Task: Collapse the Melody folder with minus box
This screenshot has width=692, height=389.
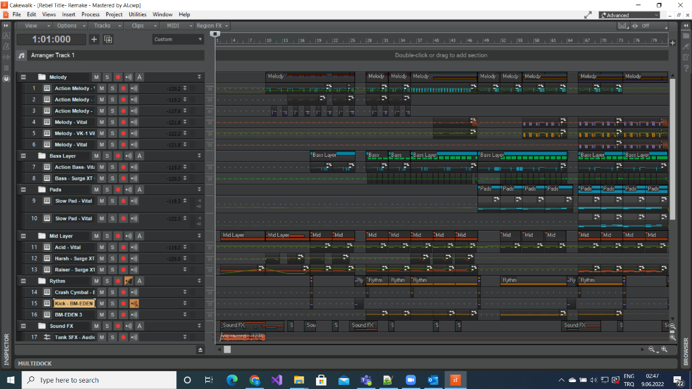Action: click(24, 77)
